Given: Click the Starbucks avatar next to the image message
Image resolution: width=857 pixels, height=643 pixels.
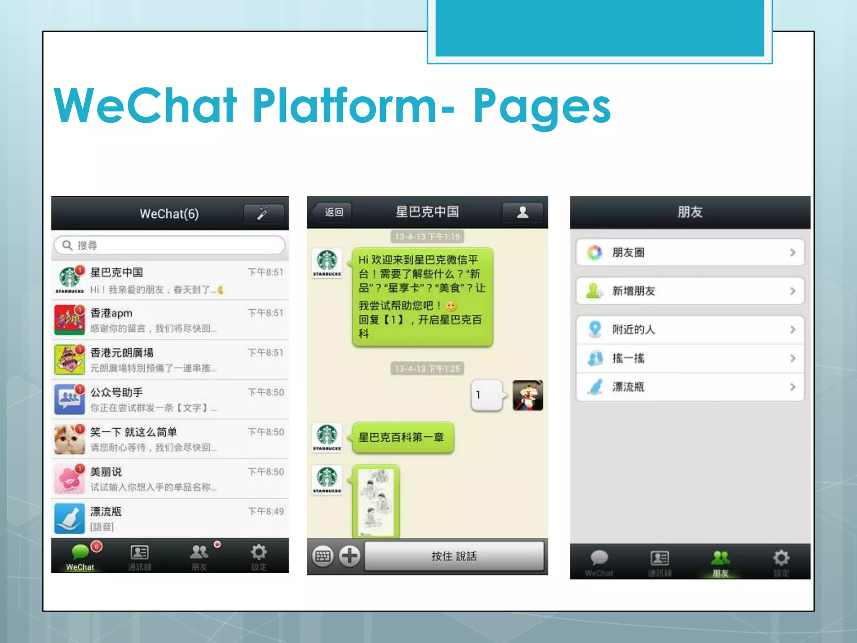Looking at the screenshot, I should (x=327, y=480).
